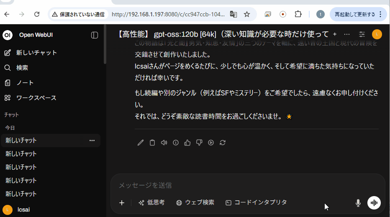Click the sidebar vertical scrollbar
Image resolution: width=390 pixels, height=217 pixels.
pyautogui.click(x=105, y=44)
